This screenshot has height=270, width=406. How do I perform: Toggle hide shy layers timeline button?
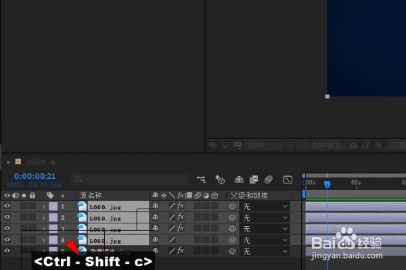(238, 180)
